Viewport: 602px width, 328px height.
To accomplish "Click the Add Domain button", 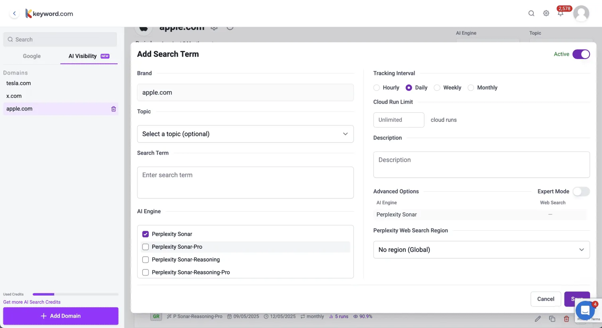I will point(61,316).
